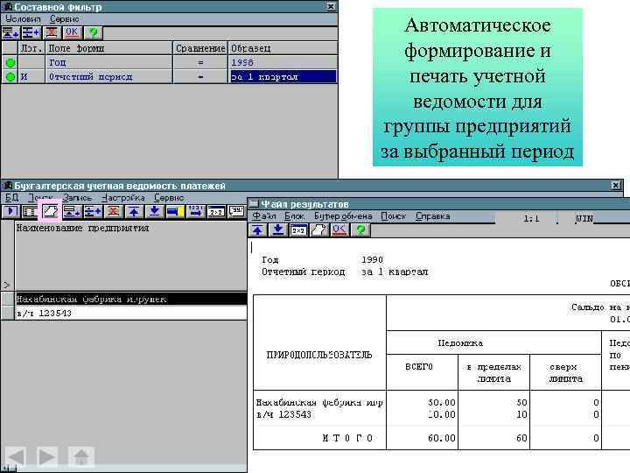The image size is (630, 473).
Task: Open Запись menu in ведомость window
Action: click(x=77, y=197)
